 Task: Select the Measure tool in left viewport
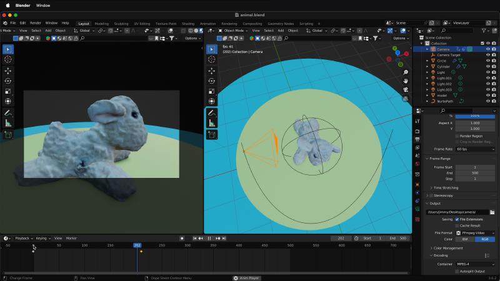tap(8, 123)
